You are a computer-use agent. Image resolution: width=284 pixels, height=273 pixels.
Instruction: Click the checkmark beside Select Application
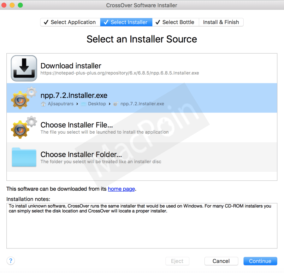point(46,22)
